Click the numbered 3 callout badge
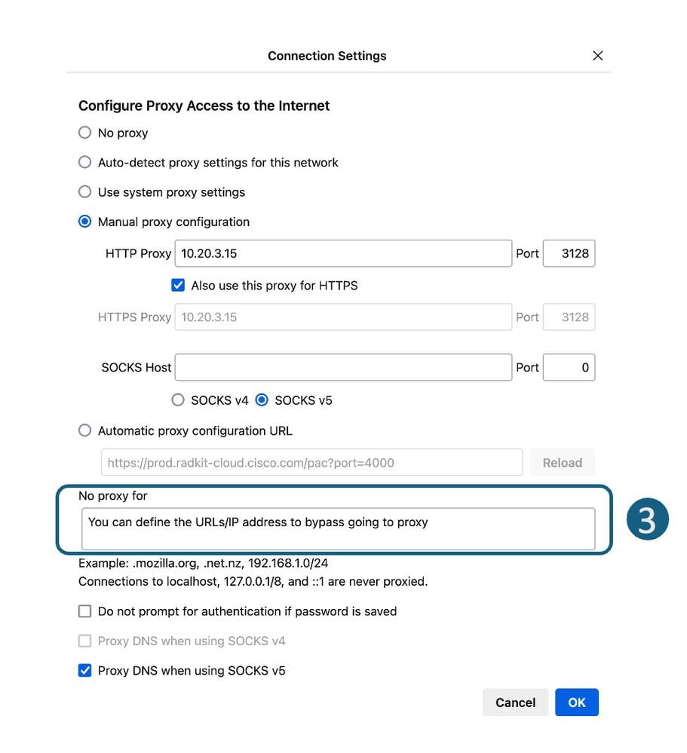This screenshot has height=753, width=687. click(646, 521)
